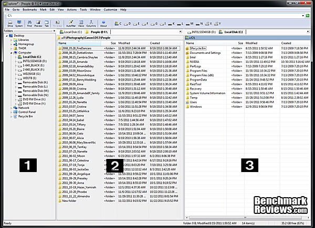315x228 pixels.
Task: Toggle the Preview pane icon
Action: (x=38, y=24)
